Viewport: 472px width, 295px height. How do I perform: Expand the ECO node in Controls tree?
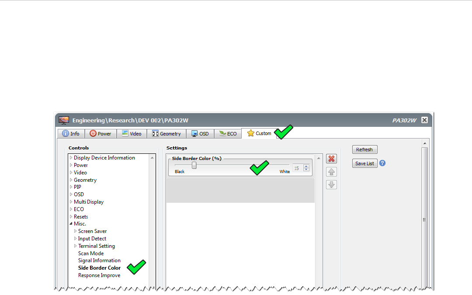tap(71, 209)
